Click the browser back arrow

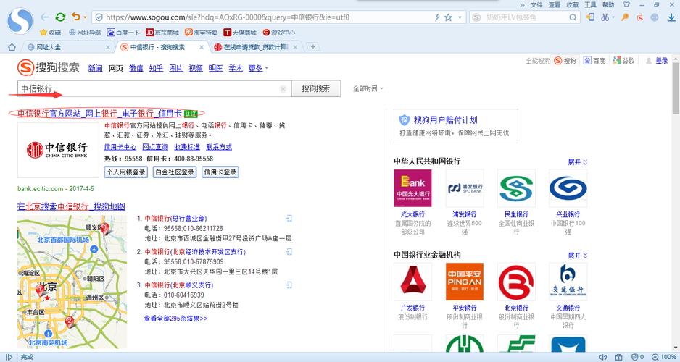pyautogui.click(x=45, y=17)
